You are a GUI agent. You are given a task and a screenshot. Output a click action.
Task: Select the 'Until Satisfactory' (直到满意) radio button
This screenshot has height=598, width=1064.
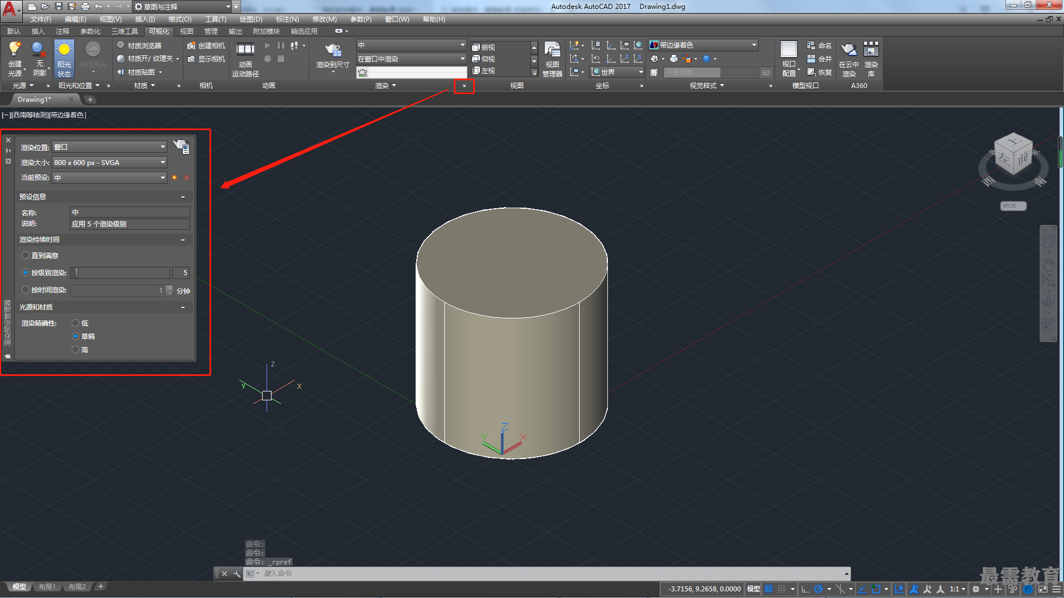pyautogui.click(x=25, y=255)
